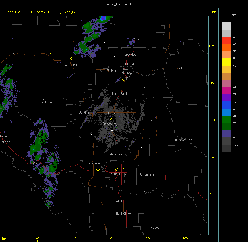Click the dBZ legend heading
Image resolution: width=248 pixels, height=242 pixels.
233,15
